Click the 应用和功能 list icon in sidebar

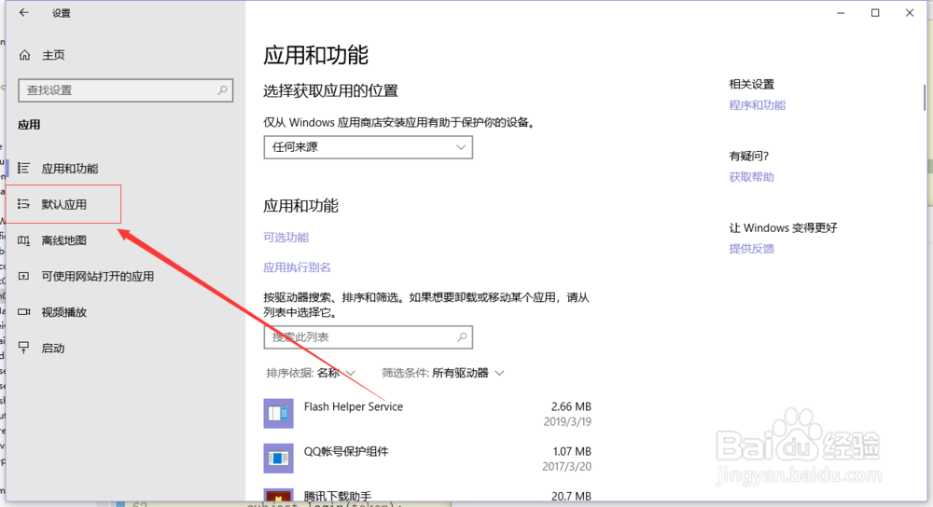coord(24,168)
